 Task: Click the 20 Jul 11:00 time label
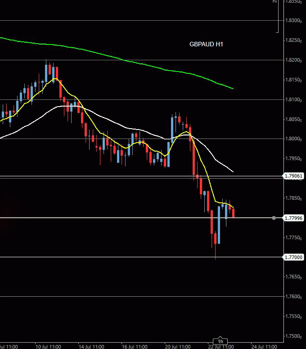pos(178,347)
